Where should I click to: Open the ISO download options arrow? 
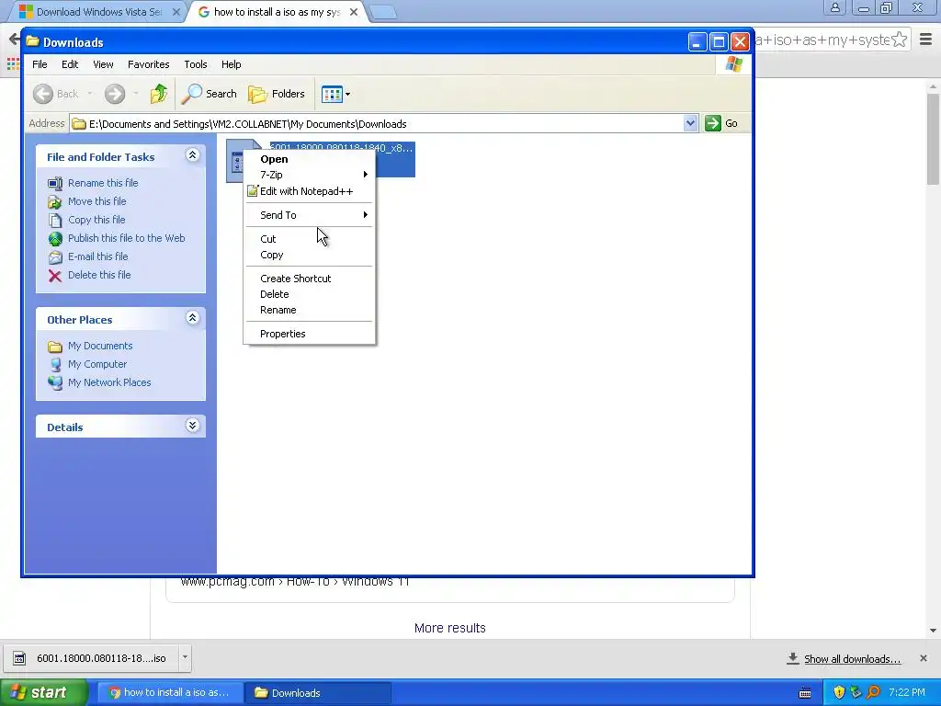(185, 657)
